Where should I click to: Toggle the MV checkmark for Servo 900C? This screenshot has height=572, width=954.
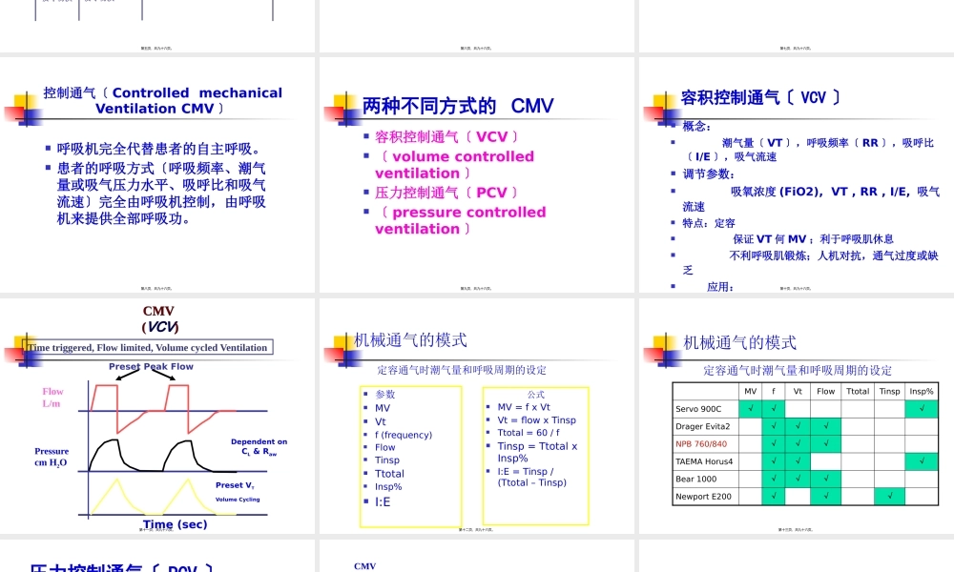pos(751,408)
